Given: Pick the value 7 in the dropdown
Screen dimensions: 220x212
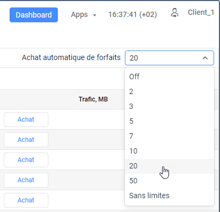Looking at the screenshot, I should pyautogui.click(x=170, y=136).
